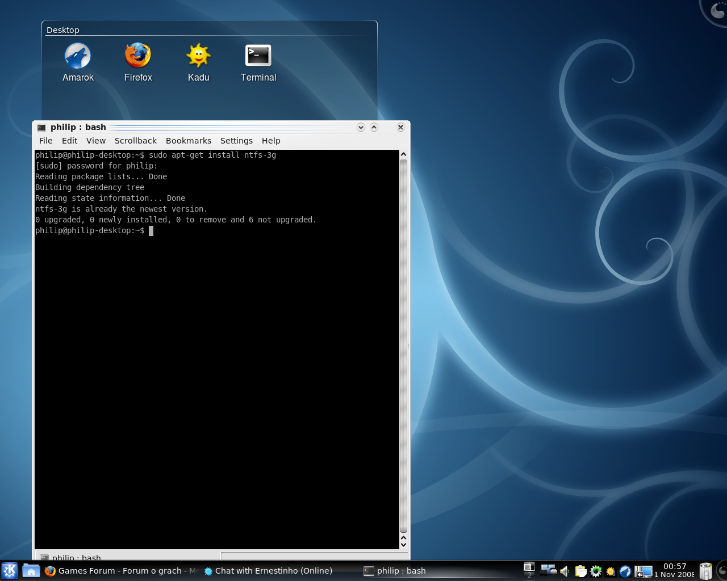Click the terminal scrollbar up arrow

coord(403,154)
